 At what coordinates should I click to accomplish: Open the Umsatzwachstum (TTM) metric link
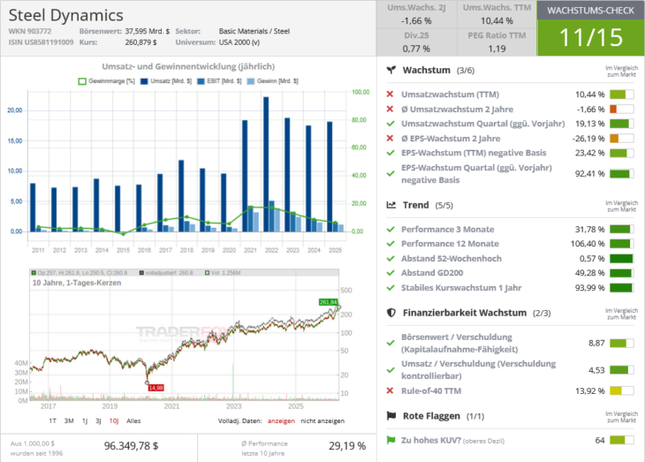[x=450, y=95]
